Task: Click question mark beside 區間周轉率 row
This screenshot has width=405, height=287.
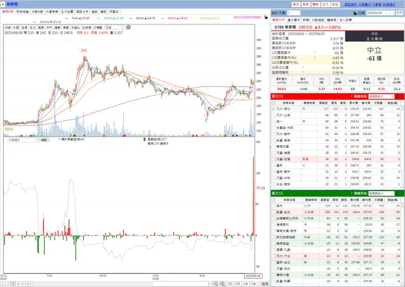Action: click(303, 72)
